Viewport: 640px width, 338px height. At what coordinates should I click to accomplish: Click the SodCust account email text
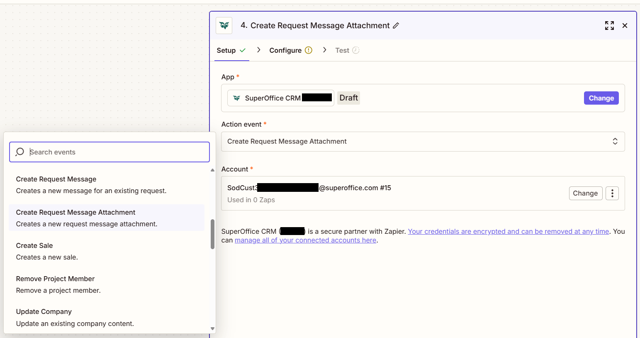point(309,188)
